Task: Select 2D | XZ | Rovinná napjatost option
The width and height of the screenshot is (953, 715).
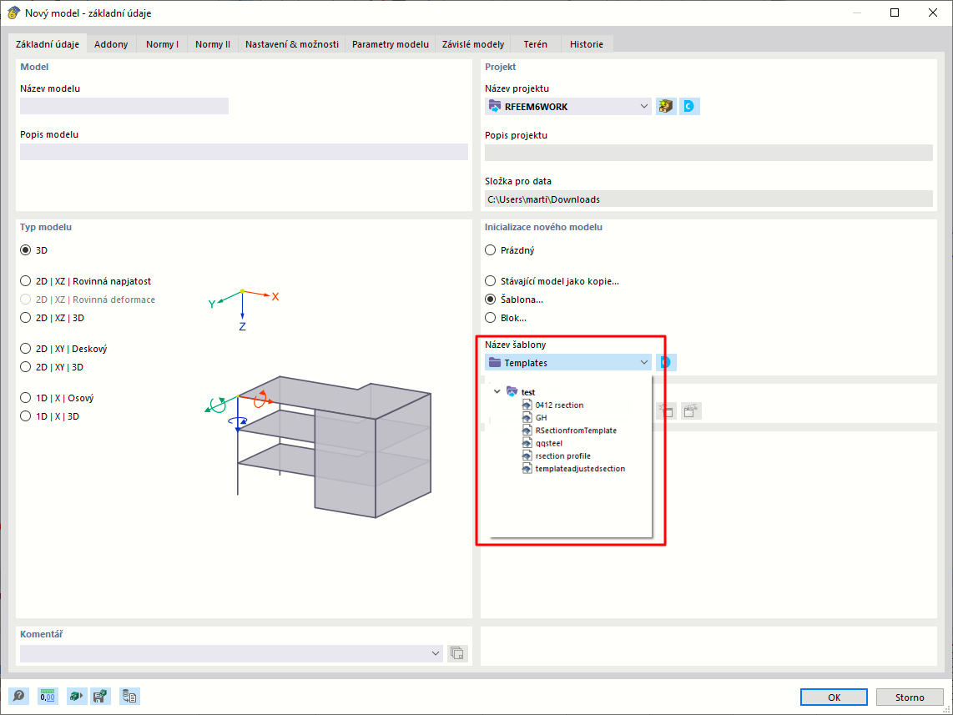Action: pyautogui.click(x=26, y=281)
